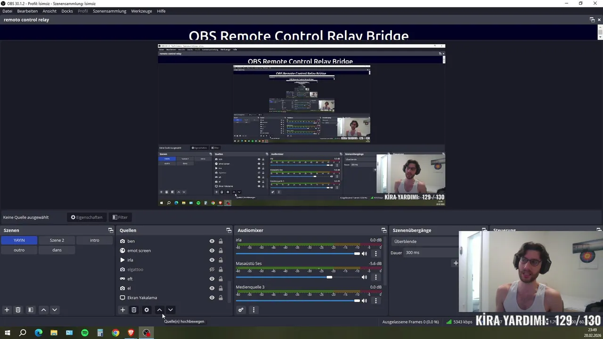Open the Hilfe menu
Image resolution: width=603 pixels, height=339 pixels.
(x=161, y=11)
